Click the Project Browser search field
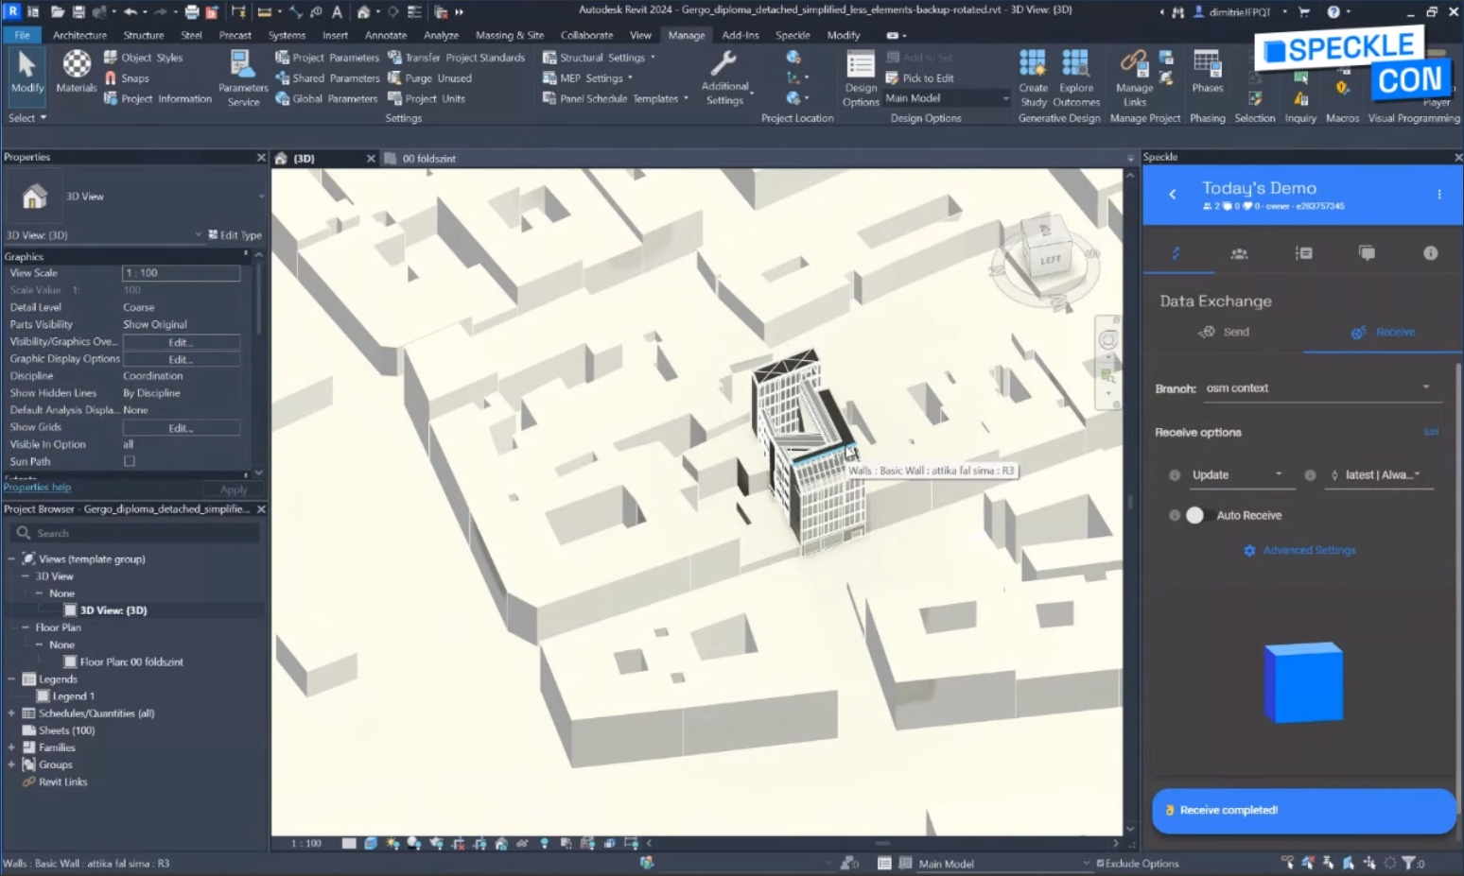1464x876 pixels. coord(137,533)
